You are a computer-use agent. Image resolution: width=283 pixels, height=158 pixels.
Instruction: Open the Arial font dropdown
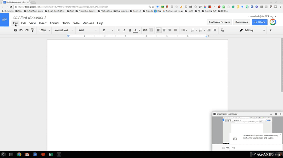click(86, 30)
